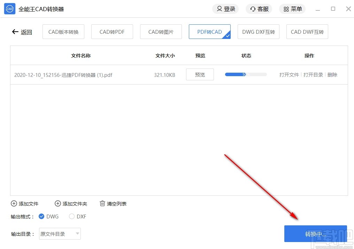Click the 登录 user icon to sign in
Screen dimensions: 354x249
pyautogui.click(x=219, y=9)
